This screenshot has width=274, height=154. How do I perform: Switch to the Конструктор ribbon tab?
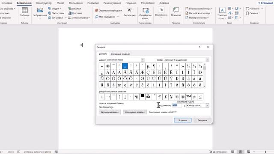coord(44,3)
